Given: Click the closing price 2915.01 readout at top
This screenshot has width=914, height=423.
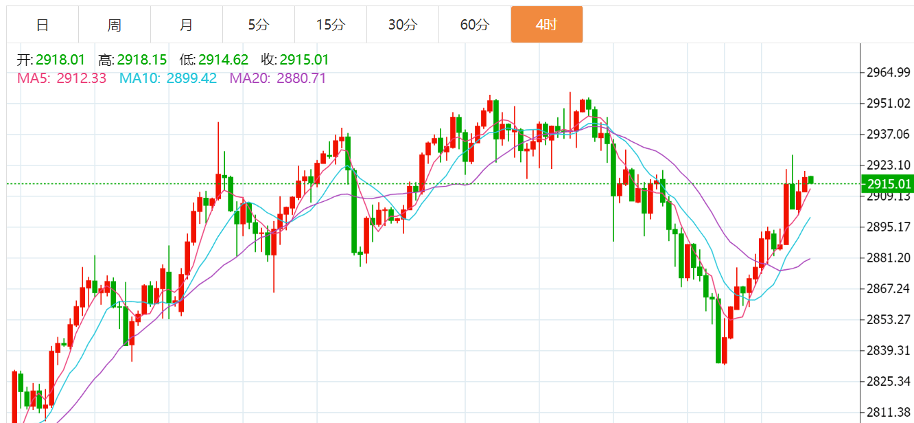Looking at the screenshot, I should (304, 60).
